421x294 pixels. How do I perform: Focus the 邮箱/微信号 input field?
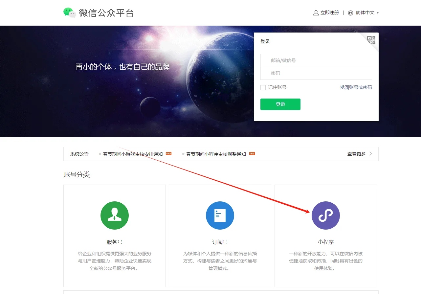tap(316, 60)
